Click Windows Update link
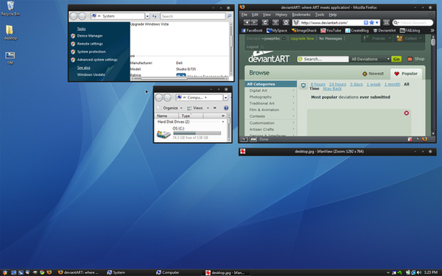This screenshot has height=276, width=442. [91, 74]
